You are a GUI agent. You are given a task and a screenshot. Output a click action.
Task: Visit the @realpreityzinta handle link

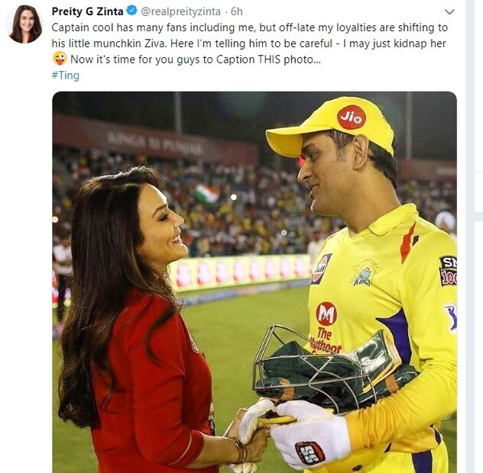click(x=181, y=11)
